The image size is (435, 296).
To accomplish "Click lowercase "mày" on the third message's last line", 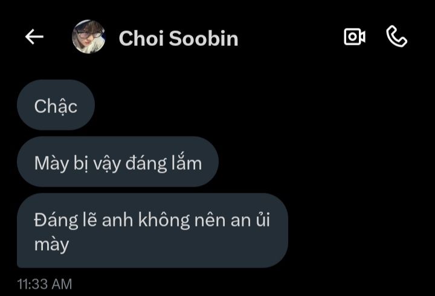I will tap(51, 245).
